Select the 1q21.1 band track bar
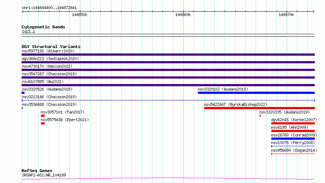 (x=168, y=35)
